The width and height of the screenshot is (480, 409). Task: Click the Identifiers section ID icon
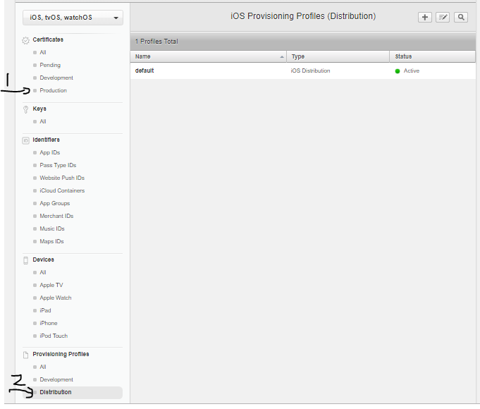pos(26,140)
